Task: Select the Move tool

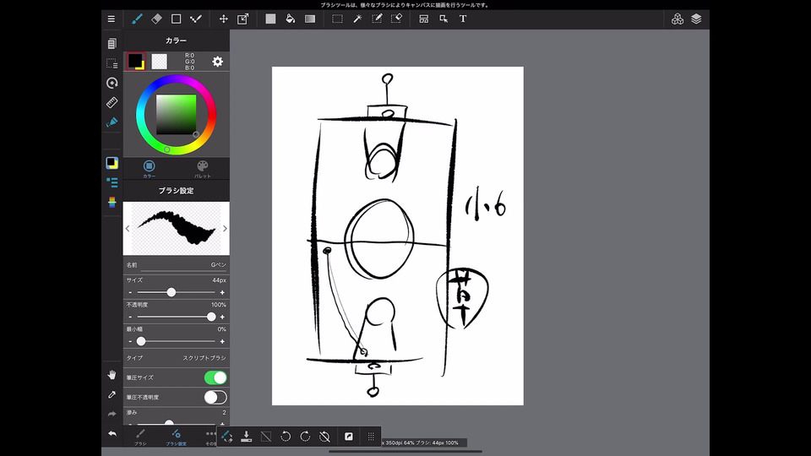Action: [223, 19]
